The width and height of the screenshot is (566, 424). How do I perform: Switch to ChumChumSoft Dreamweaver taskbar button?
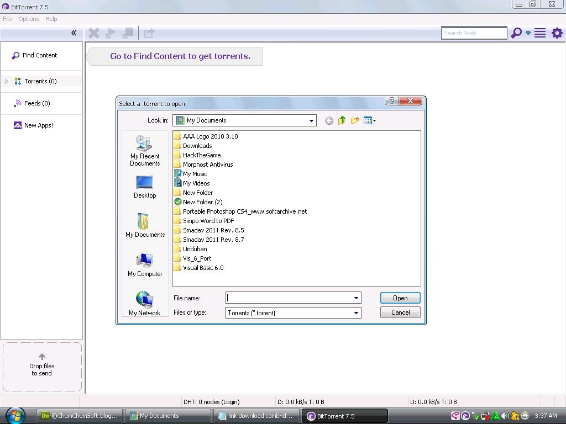[x=80, y=416]
